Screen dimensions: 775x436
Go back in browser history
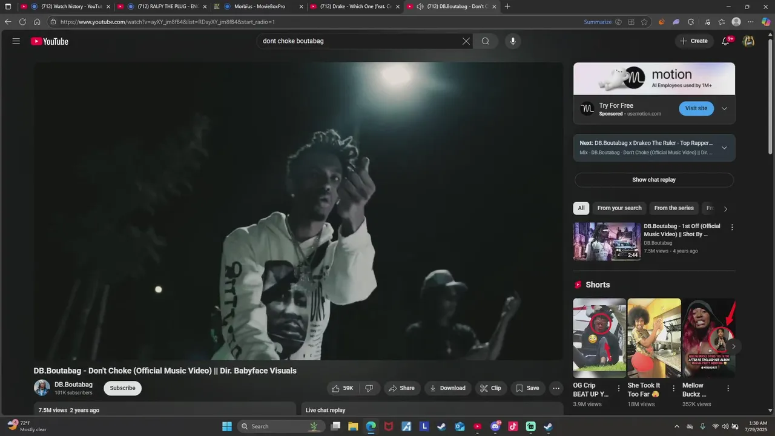tap(8, 22)
